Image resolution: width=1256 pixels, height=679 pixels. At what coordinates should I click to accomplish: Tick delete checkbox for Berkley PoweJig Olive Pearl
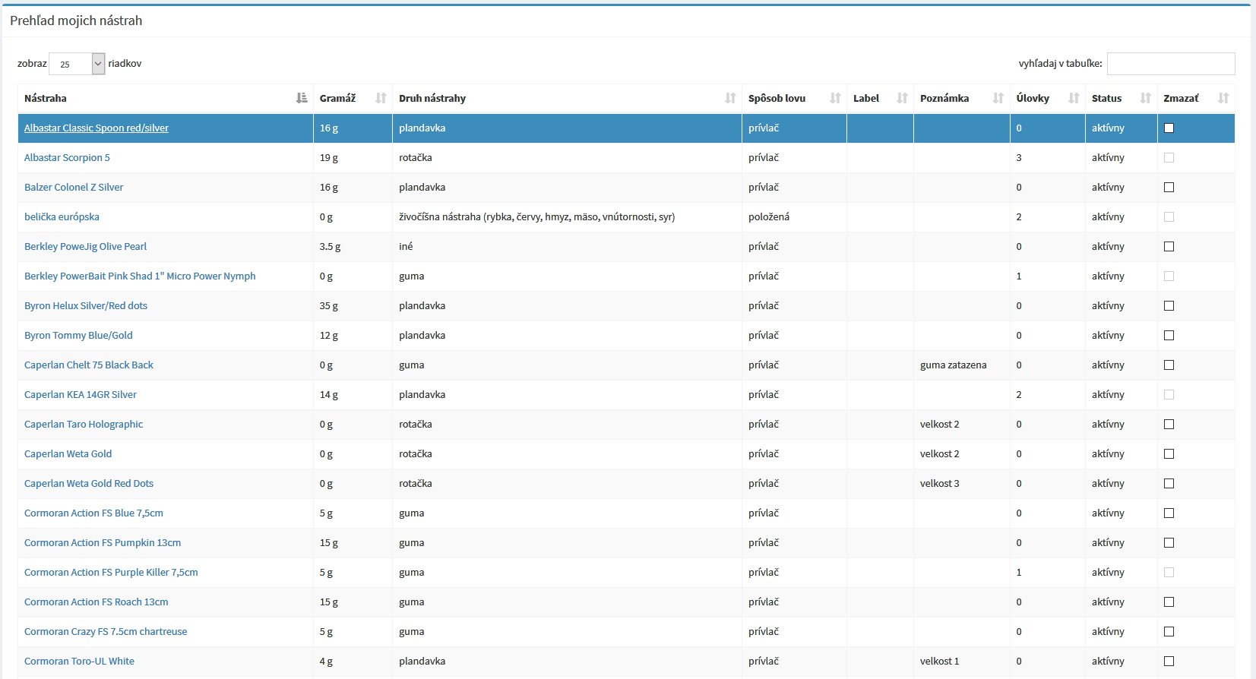1169,247
